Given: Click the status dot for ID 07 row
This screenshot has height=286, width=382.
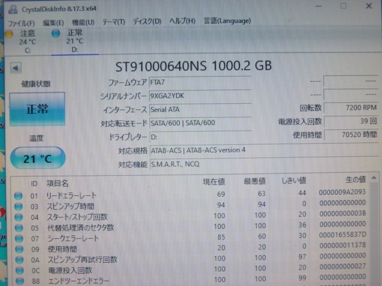Looking at the screenshot, I should 19,238.
